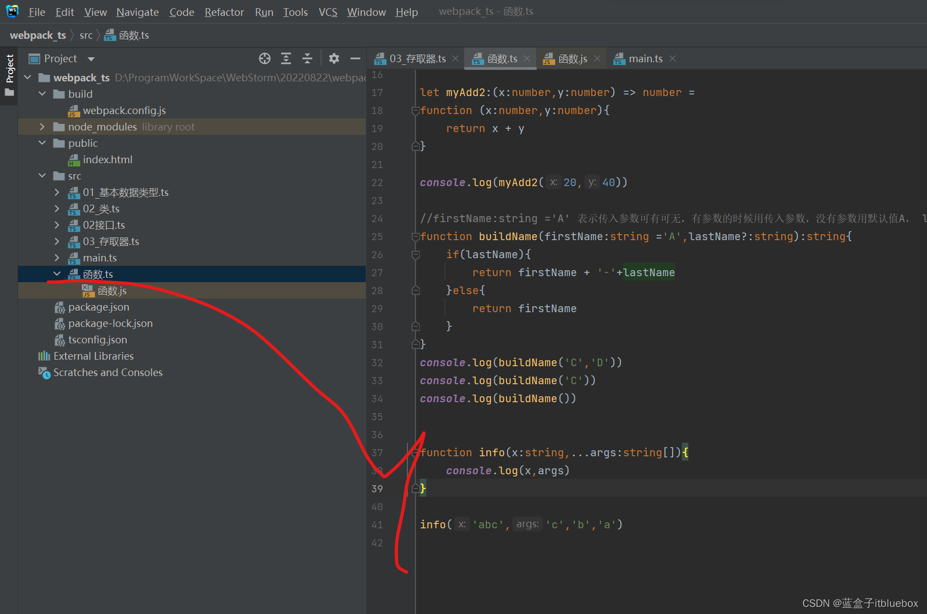
Task: Expand the 02接口.ts node
Action: (57, 225)
